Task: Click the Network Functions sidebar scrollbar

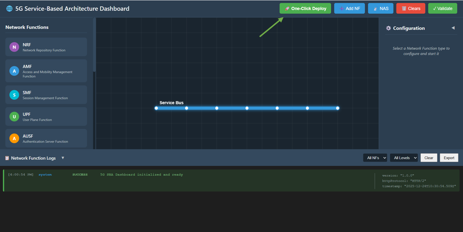Action: (94, 45)
